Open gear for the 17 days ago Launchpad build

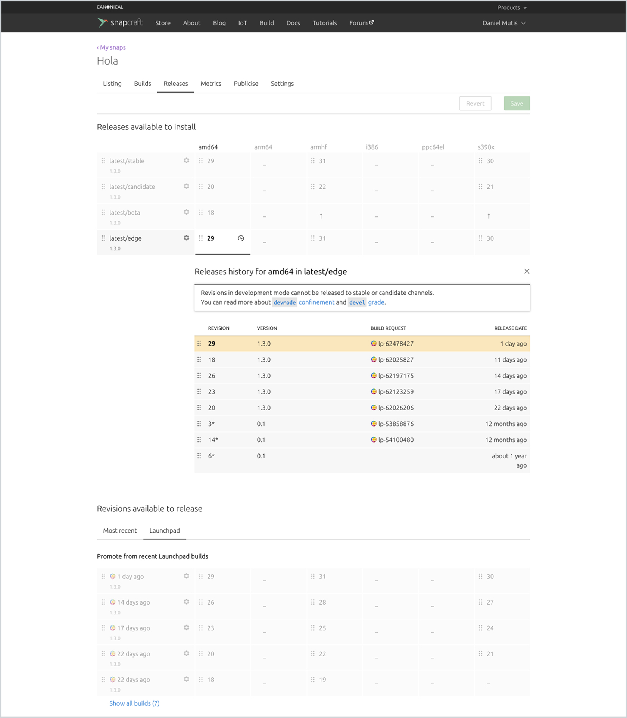187,627
